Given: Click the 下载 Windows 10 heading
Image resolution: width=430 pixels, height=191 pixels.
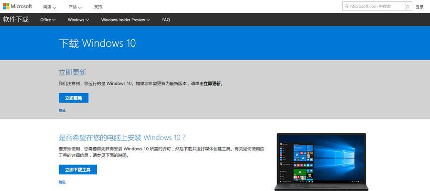Looking at the screenshot, I should [97, 43].
